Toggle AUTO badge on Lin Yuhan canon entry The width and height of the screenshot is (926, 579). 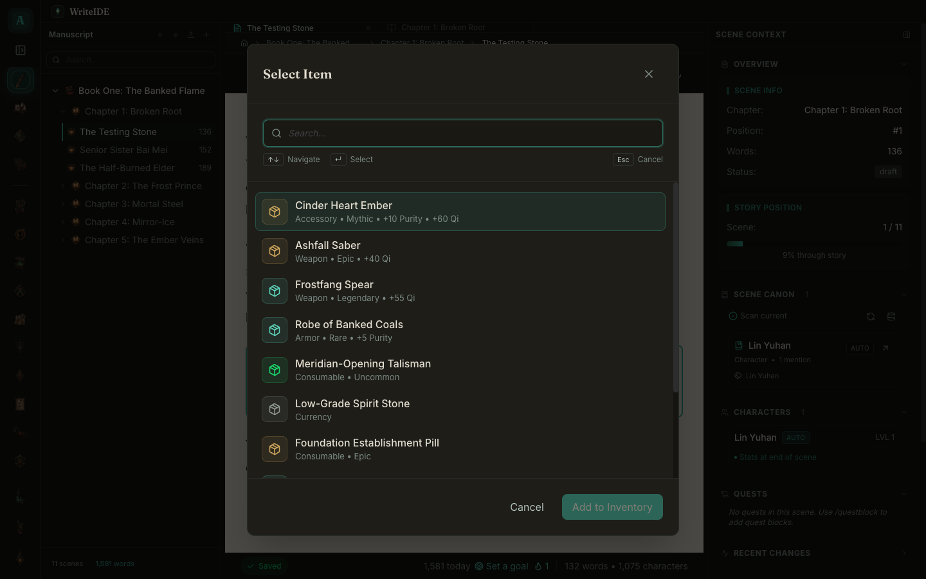tap(860, 348)
